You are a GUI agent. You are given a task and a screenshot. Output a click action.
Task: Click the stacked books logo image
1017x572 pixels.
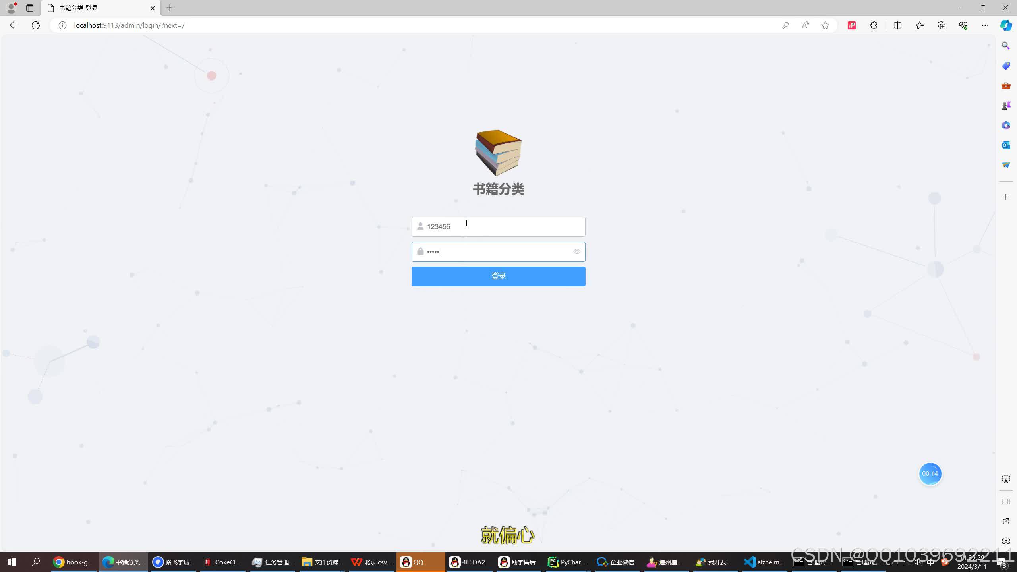point(498,153)
